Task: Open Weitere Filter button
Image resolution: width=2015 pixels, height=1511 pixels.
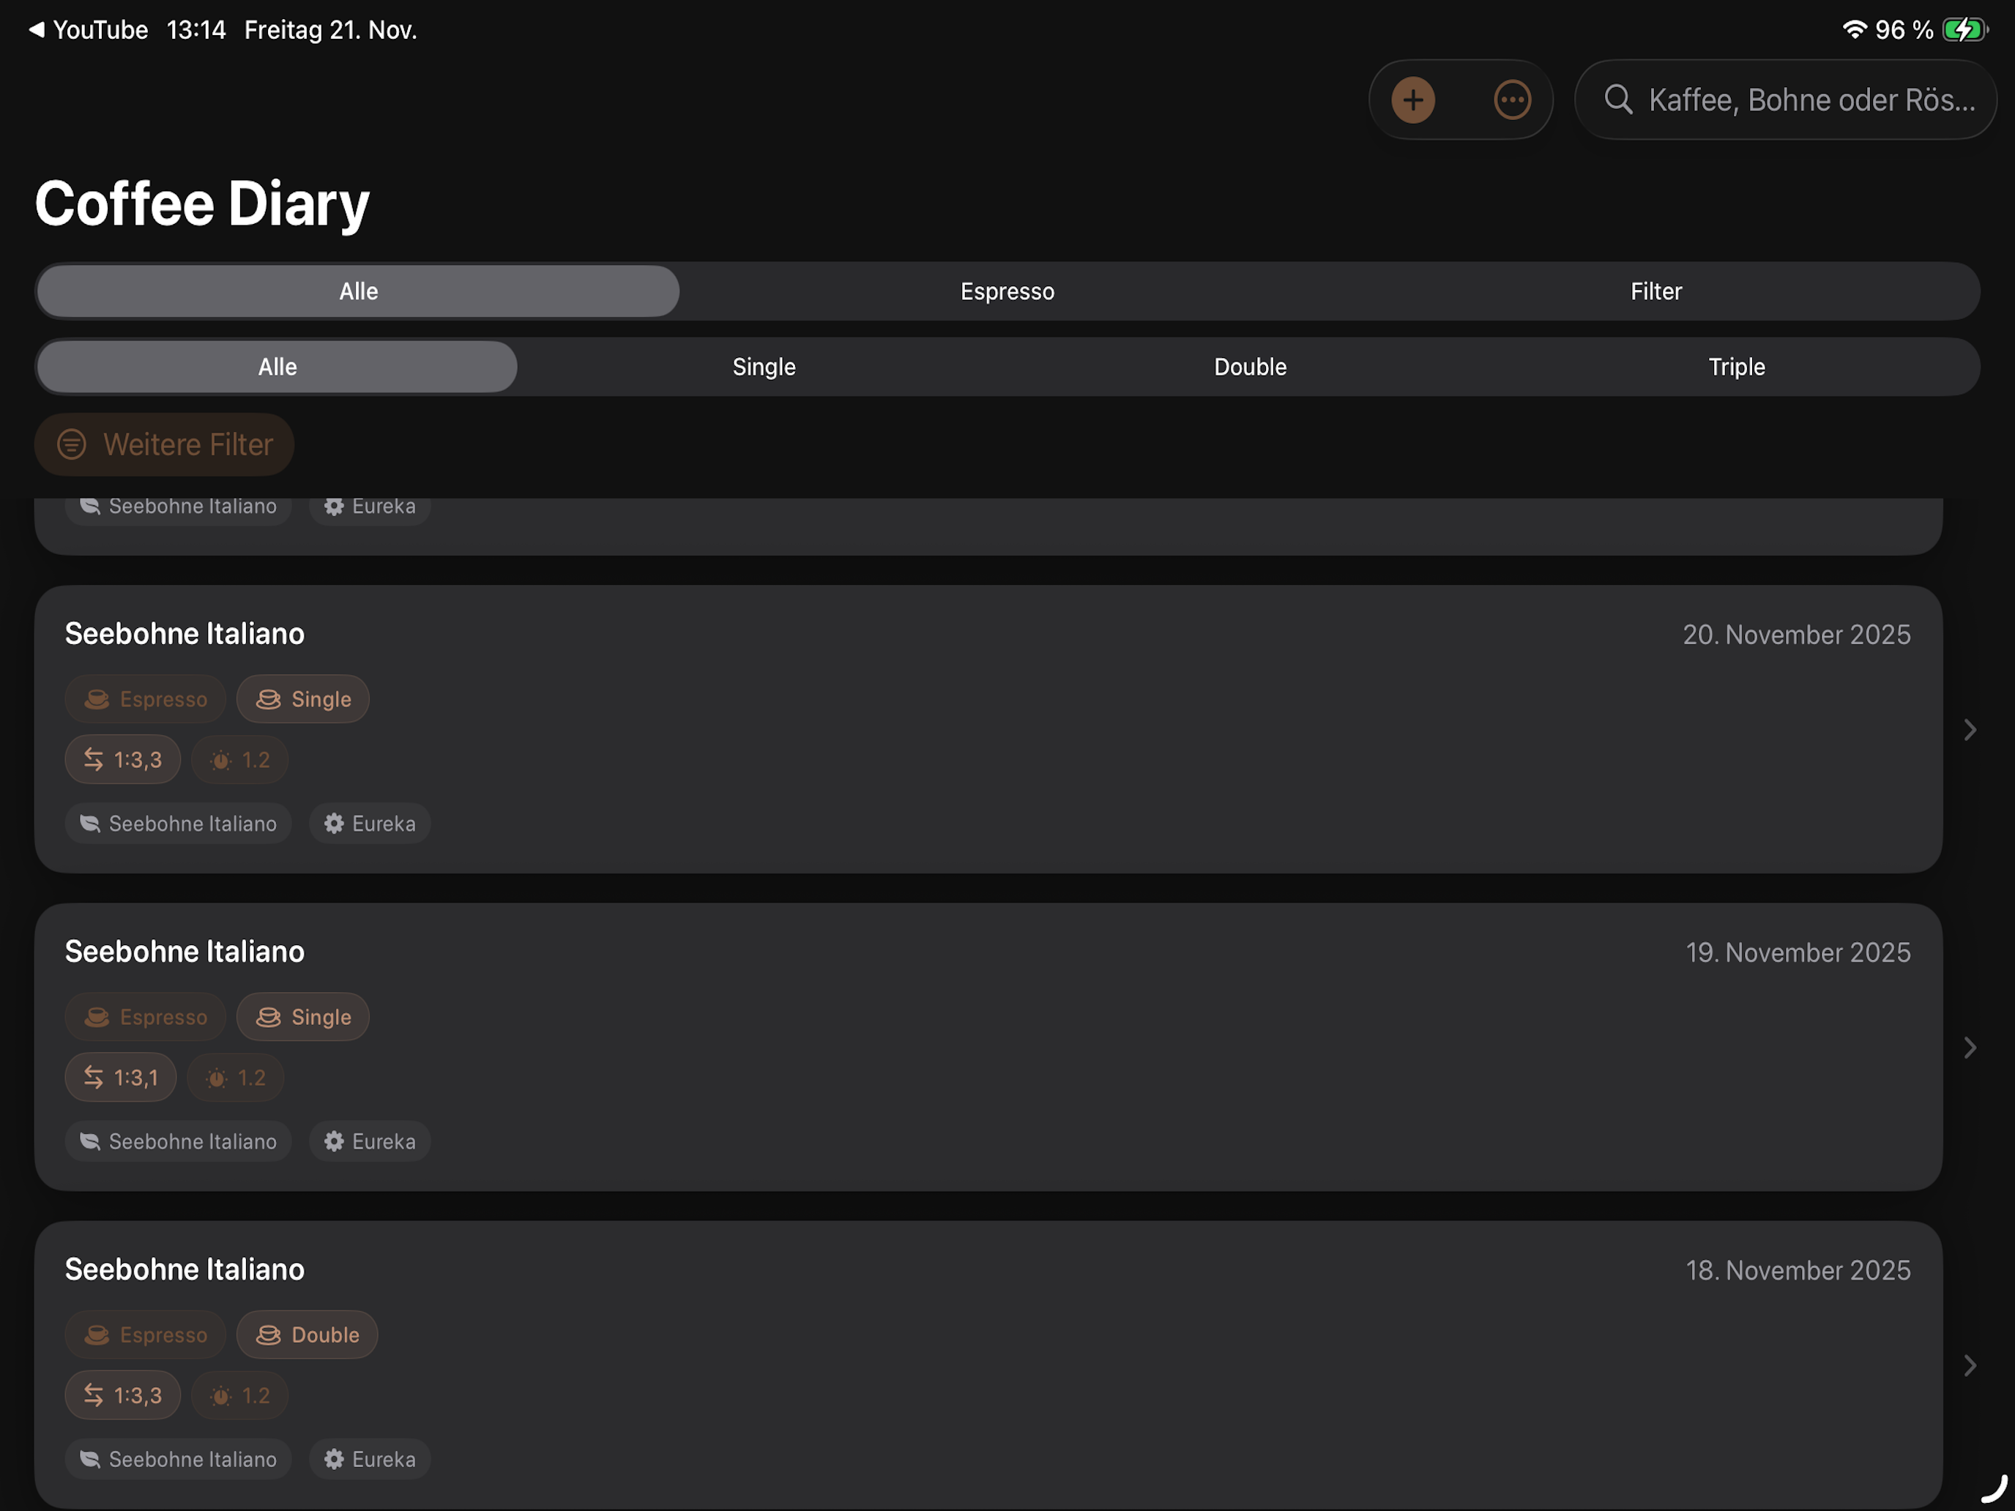Action: pyautogui.click(x=165, y=444)
